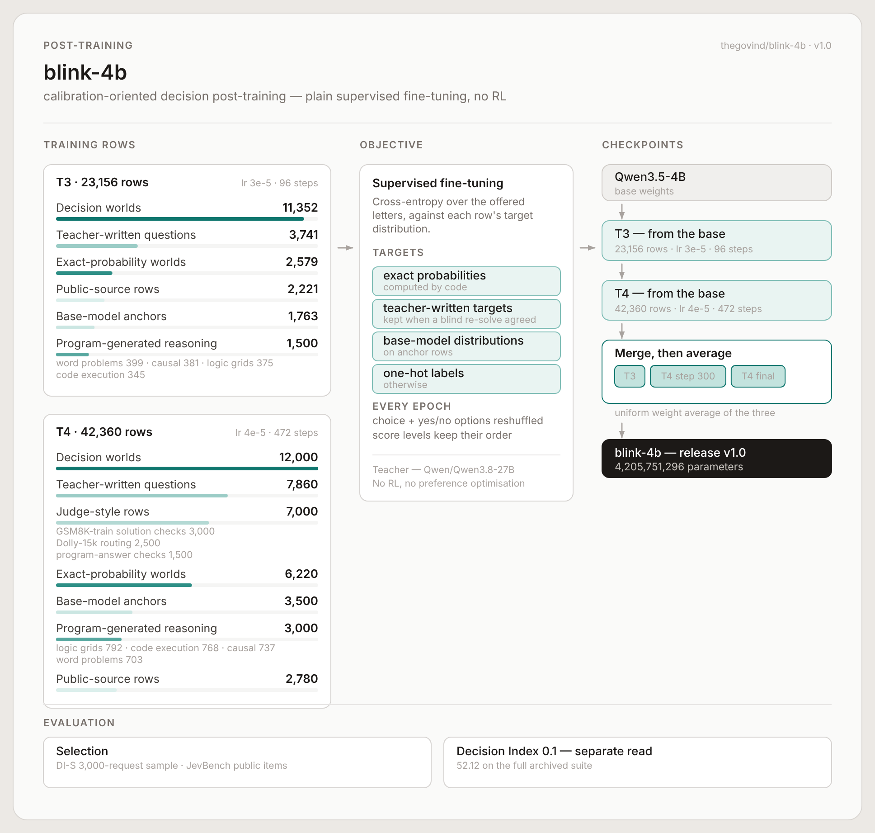Viewport: 875px width, 833px height.
Task: Click the thegovind/blink-4b · v1.0 repository label
Action: click(776, 46)
